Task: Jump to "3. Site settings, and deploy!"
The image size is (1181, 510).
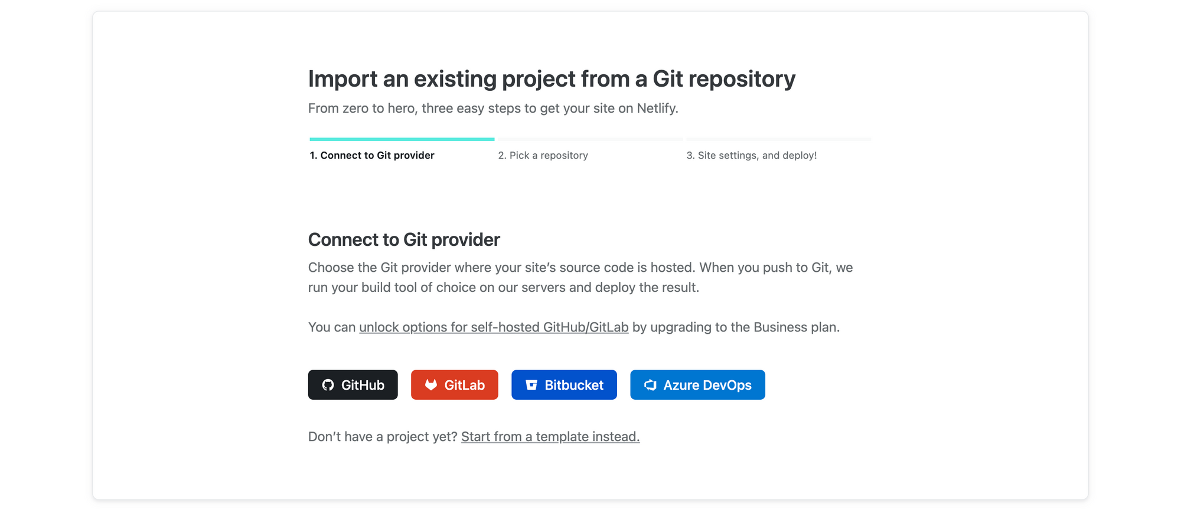Action: (751, 155)
